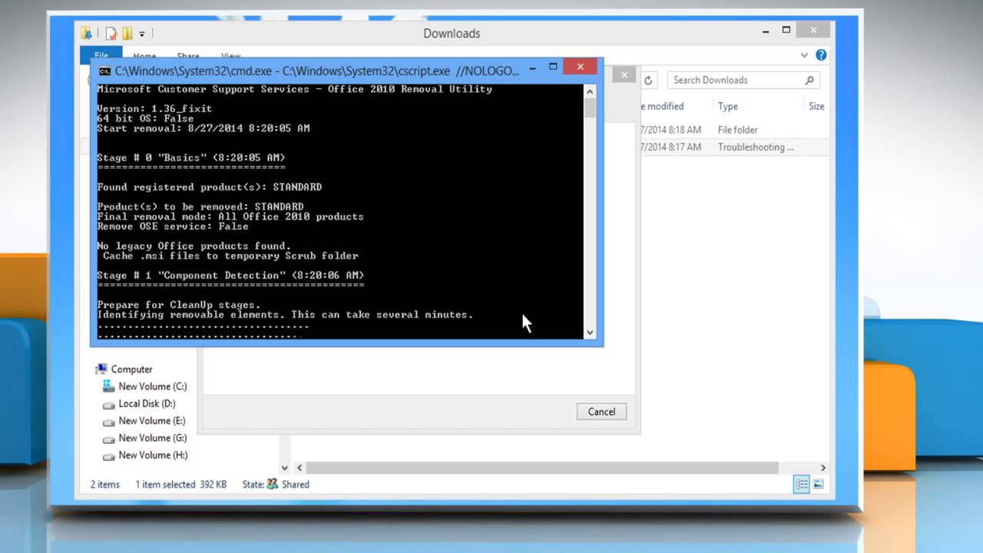The image size is (983, 553).
Task: Sort by the Type column header
Action: point(727,106)
